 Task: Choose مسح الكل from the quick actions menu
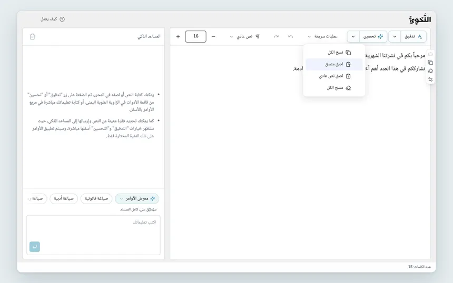(334, 88)
